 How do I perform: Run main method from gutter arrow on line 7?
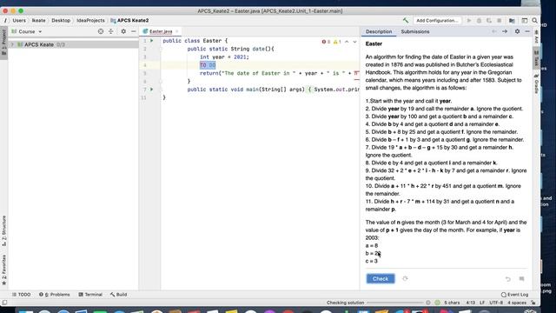152,90
